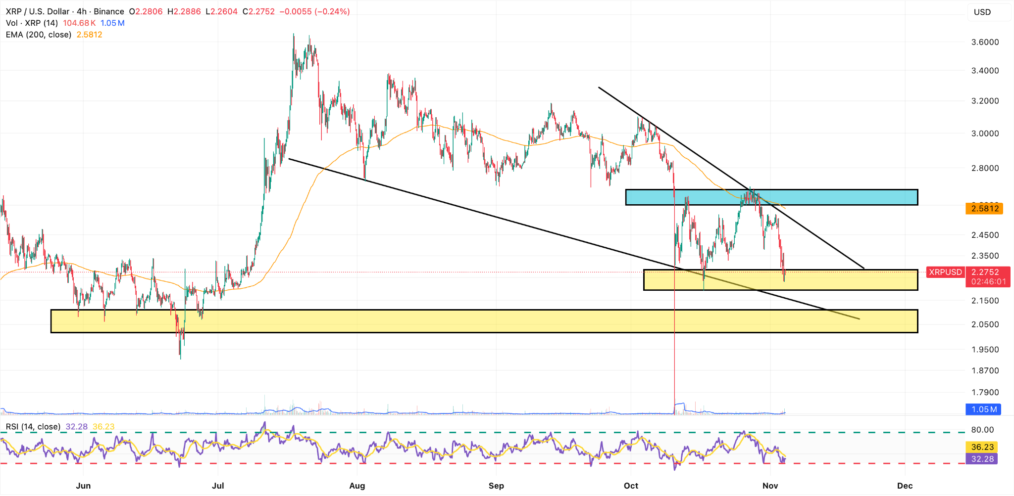
Task: Click the USD currency selector
Action: 982,12
